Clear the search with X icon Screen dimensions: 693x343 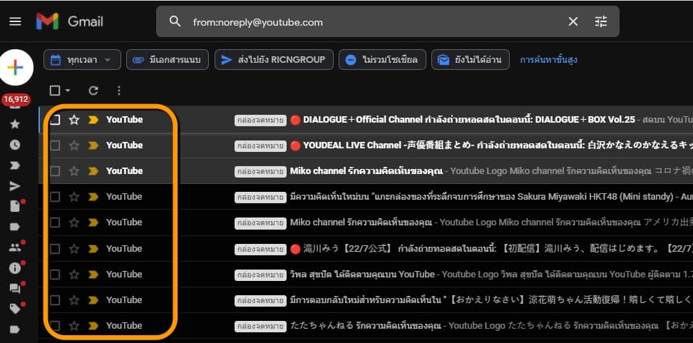click(x=573, y=22)
